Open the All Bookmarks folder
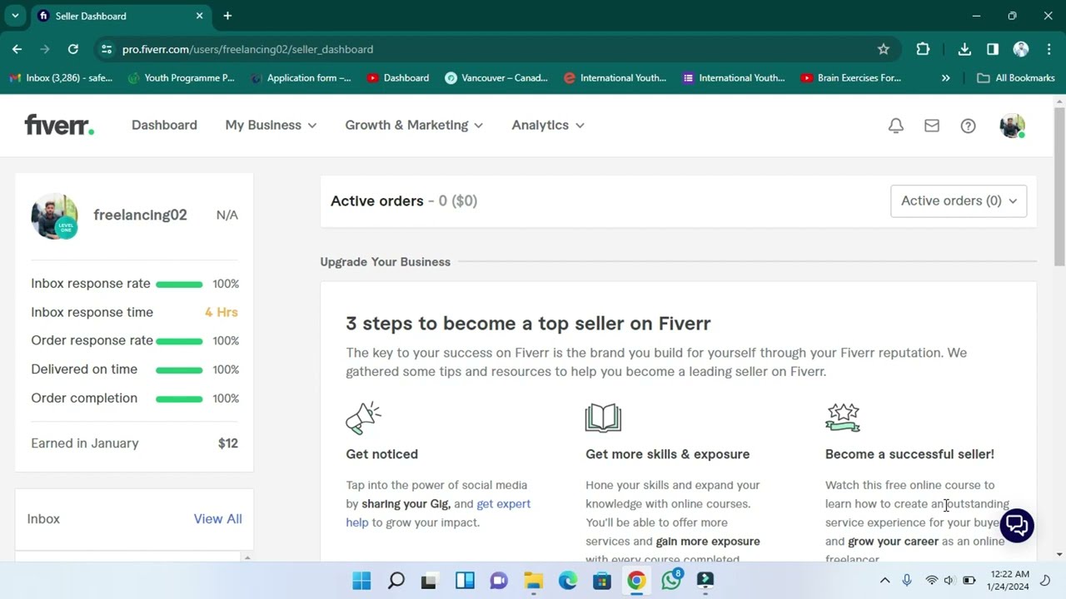The image size is (1066, 599). pyautogui.click(x=1016, y=77)
